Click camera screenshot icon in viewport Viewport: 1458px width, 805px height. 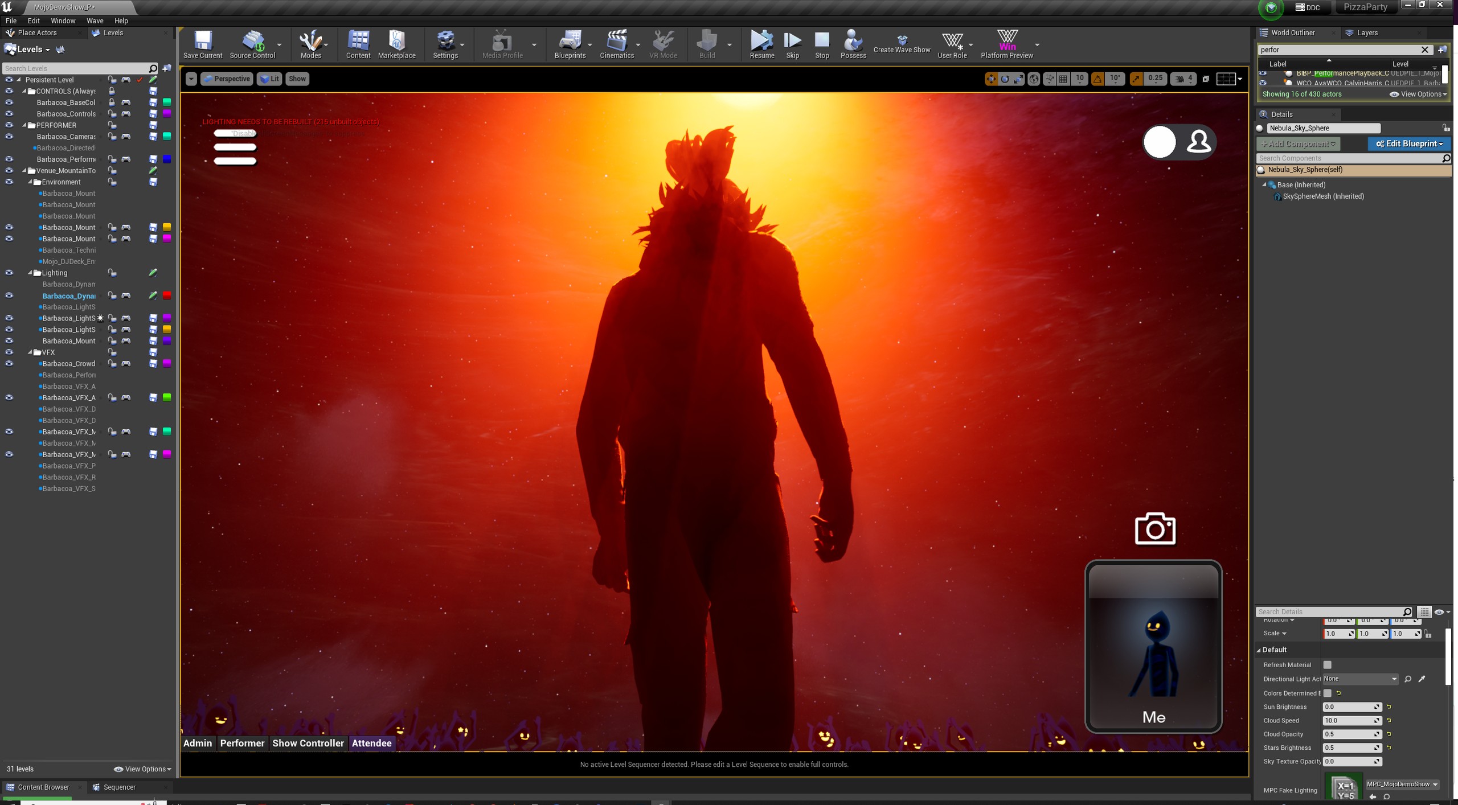(1155, 529)
